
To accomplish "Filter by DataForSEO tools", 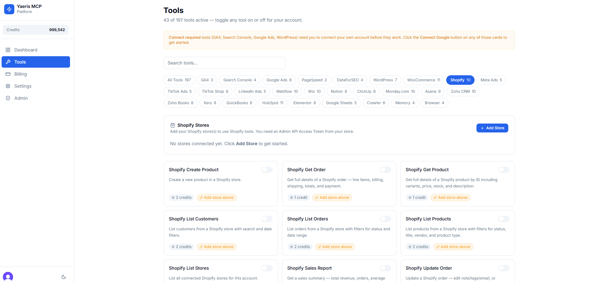I will 350,80.
